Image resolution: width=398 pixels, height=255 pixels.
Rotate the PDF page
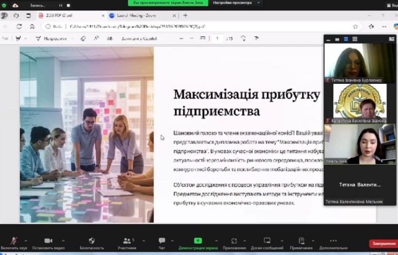click(243, 39)
